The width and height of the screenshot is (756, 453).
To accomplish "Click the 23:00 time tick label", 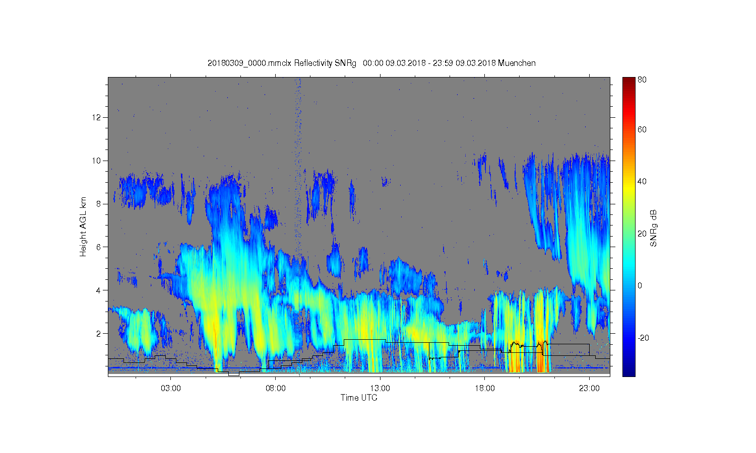I will (589, 389).
